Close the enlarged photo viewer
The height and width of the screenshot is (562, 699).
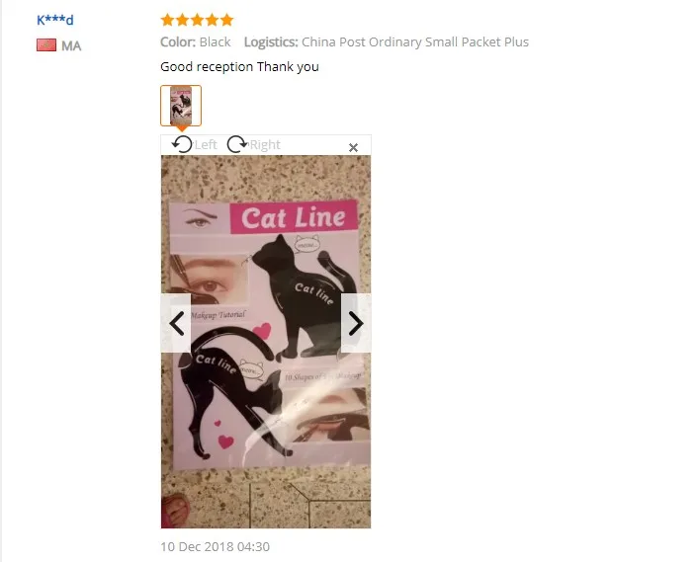tap(353, 147)
